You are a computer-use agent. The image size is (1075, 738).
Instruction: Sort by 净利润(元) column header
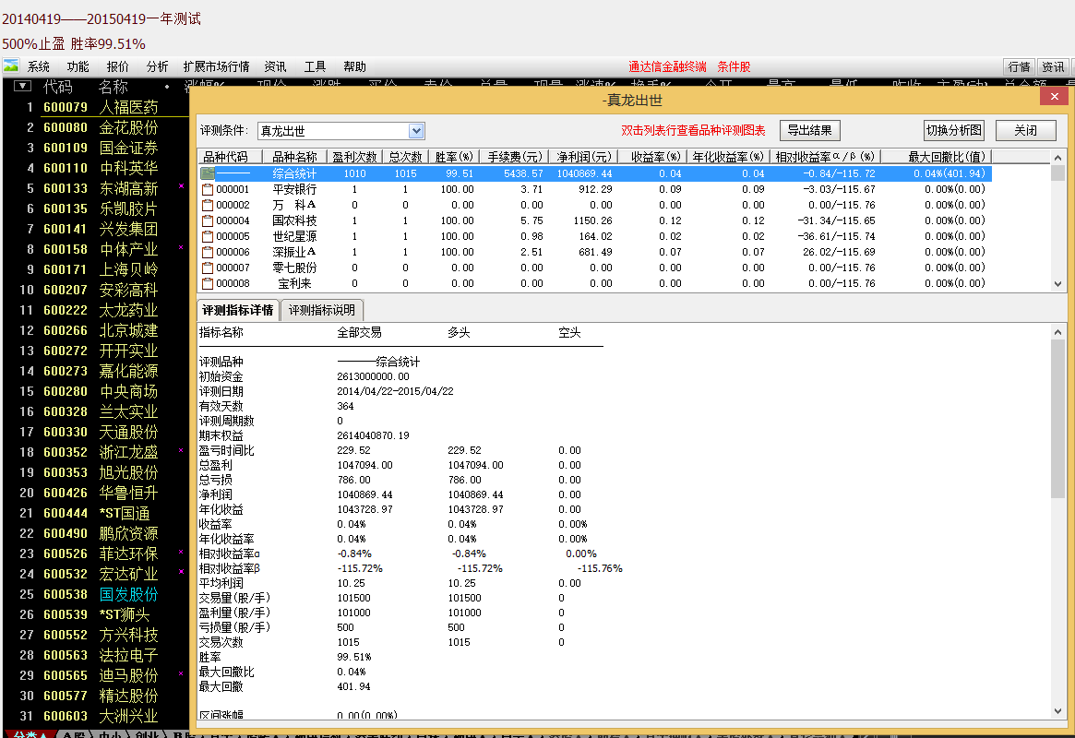pyautogui.click(x=584, y=157)
